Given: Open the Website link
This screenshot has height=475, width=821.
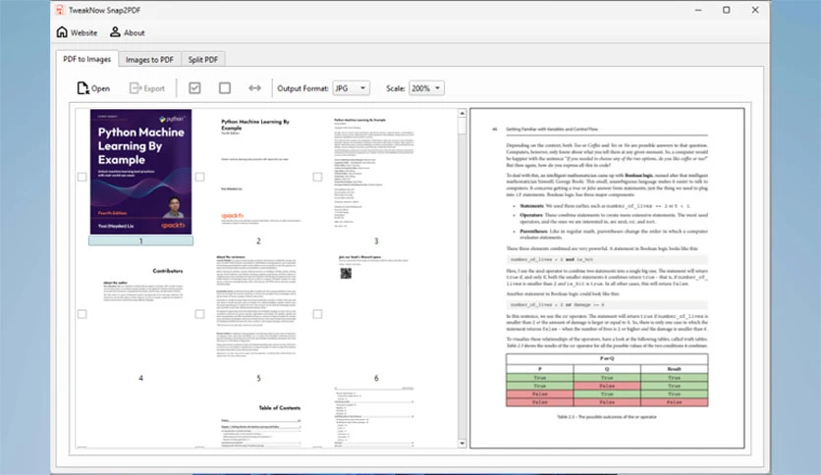Looking at the screenshot, I should pyautogui.click(x=77, y=32).
